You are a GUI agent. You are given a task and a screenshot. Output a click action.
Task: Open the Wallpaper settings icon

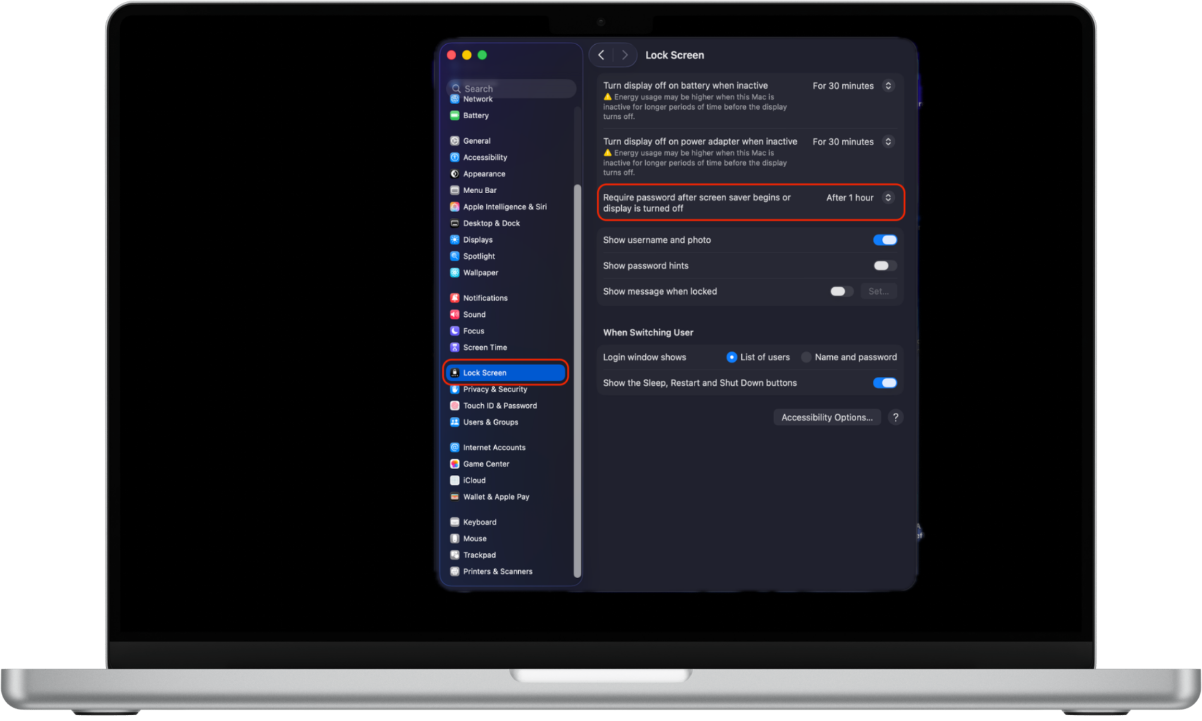click(x=455, y=273)
